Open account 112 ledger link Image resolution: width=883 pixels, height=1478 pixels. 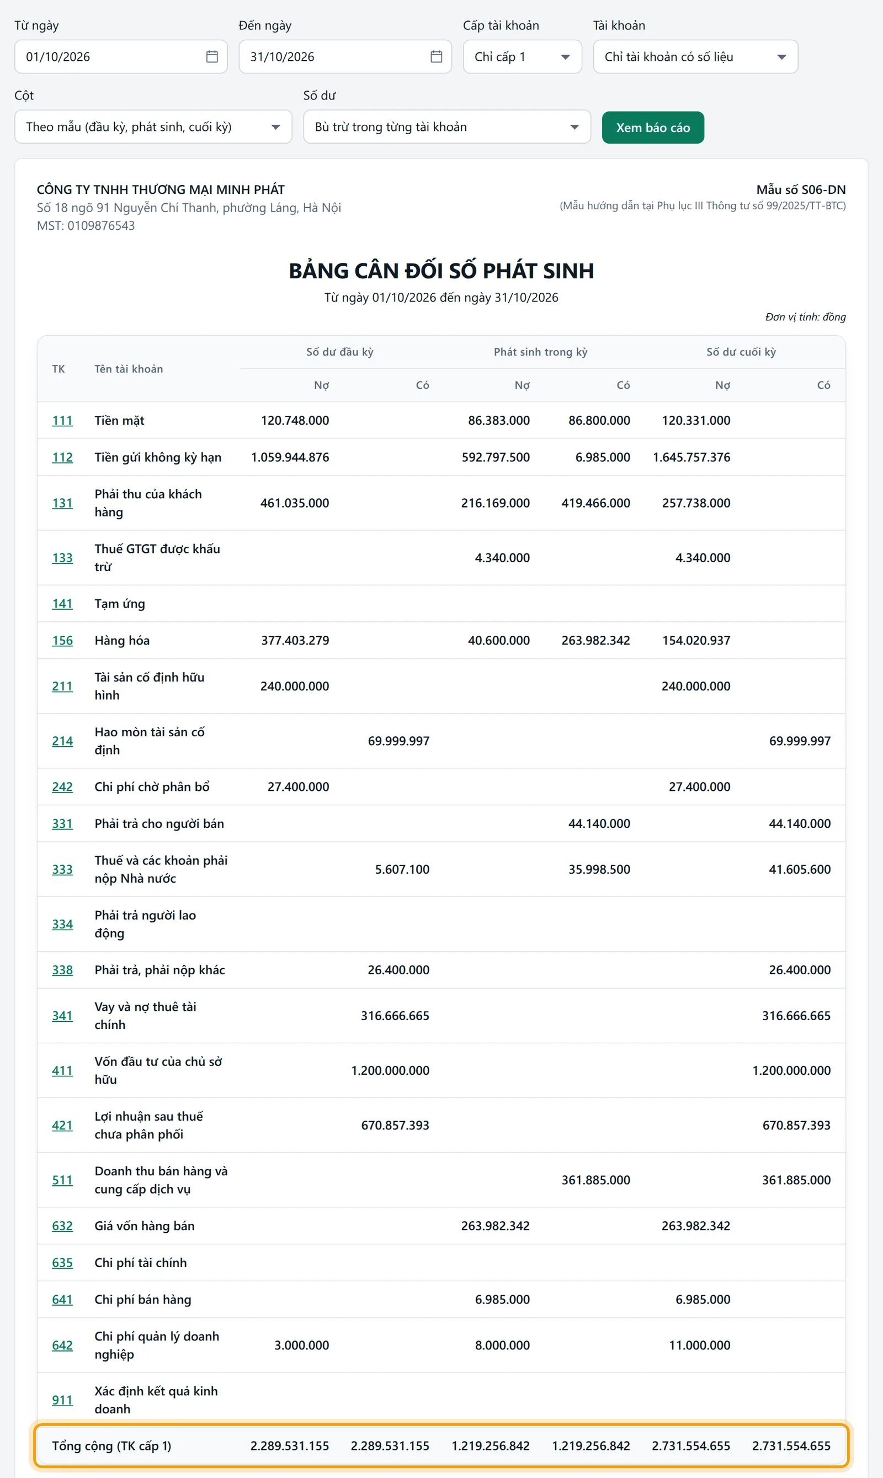click(x=62, y=457)
